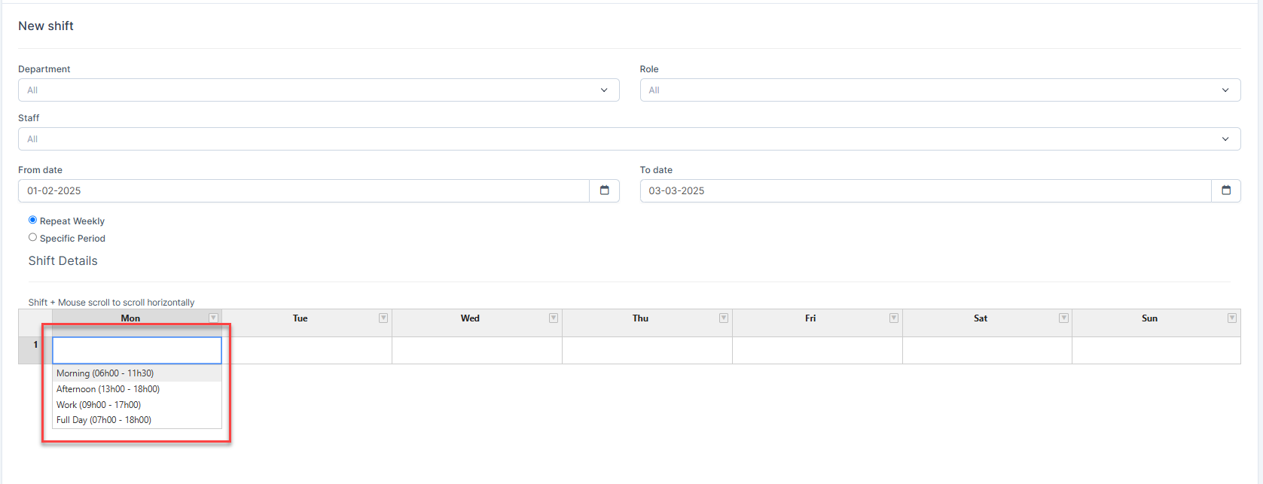The height and width of the screenshot is (484, 1263).
Task: Select the Repeat Weekly radio option
Action: (32, 220)
